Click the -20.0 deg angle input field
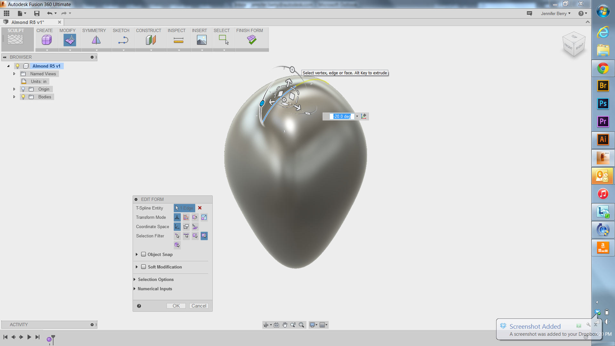The height and width of the screenshot is (346, 615). (x=342, y=116)
